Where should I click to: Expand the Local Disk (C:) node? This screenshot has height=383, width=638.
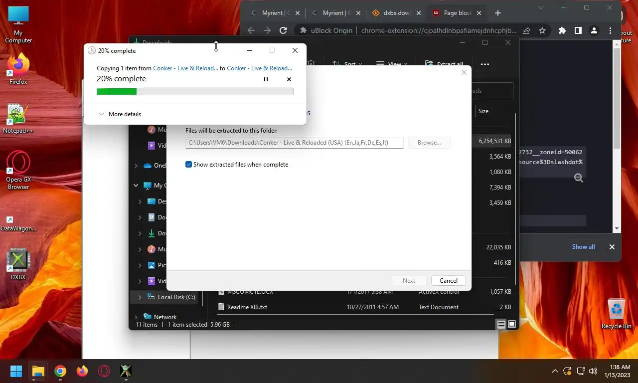pos(140,297)
